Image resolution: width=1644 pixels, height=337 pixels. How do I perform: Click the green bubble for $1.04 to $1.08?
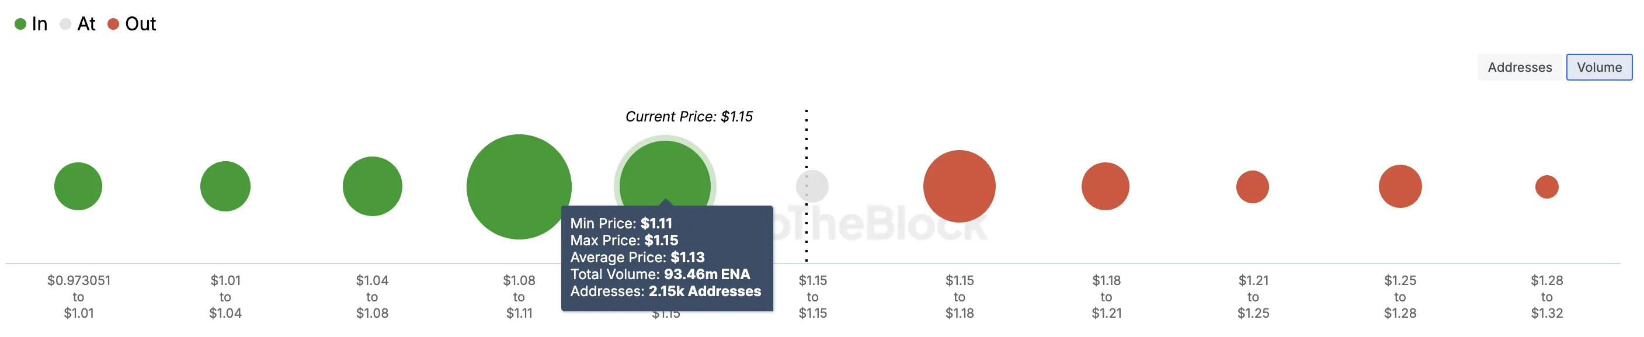pos(372,186)
